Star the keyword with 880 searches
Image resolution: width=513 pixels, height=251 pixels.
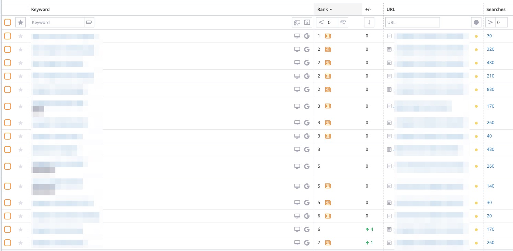point(21,89)
